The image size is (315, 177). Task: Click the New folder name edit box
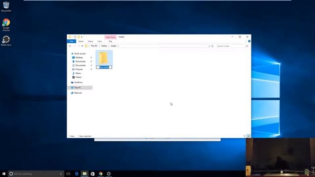point(104,67)
